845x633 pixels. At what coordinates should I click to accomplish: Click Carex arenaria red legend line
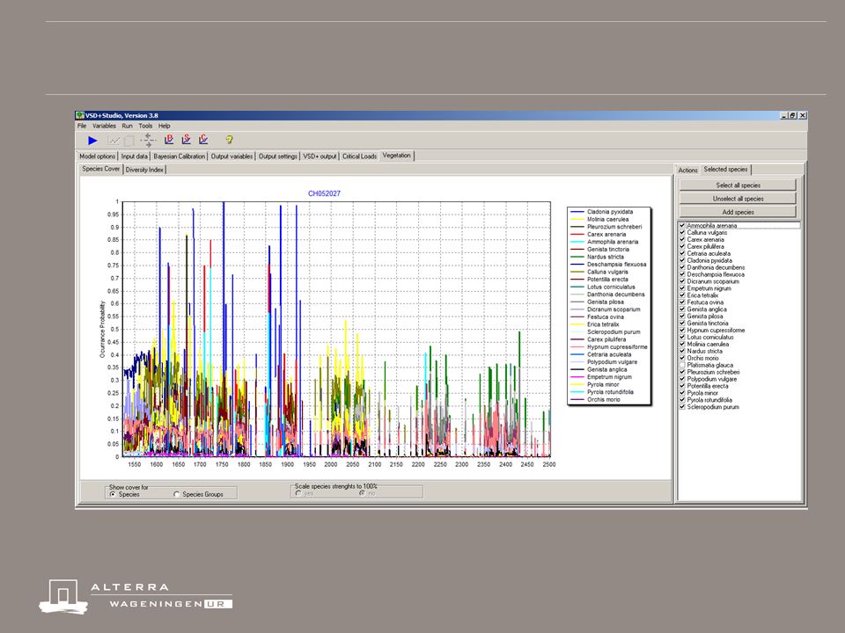tap(577, 235)
